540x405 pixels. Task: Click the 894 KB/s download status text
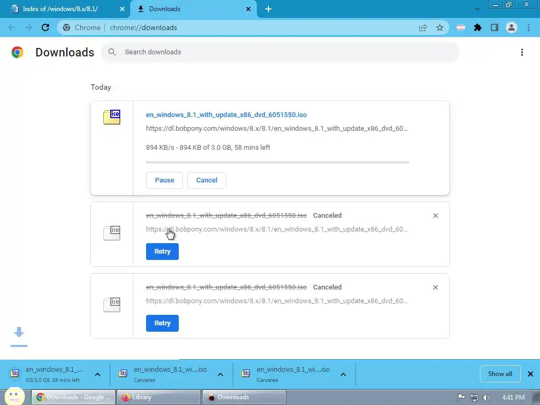pyautogui.click(x=208, y=148)
